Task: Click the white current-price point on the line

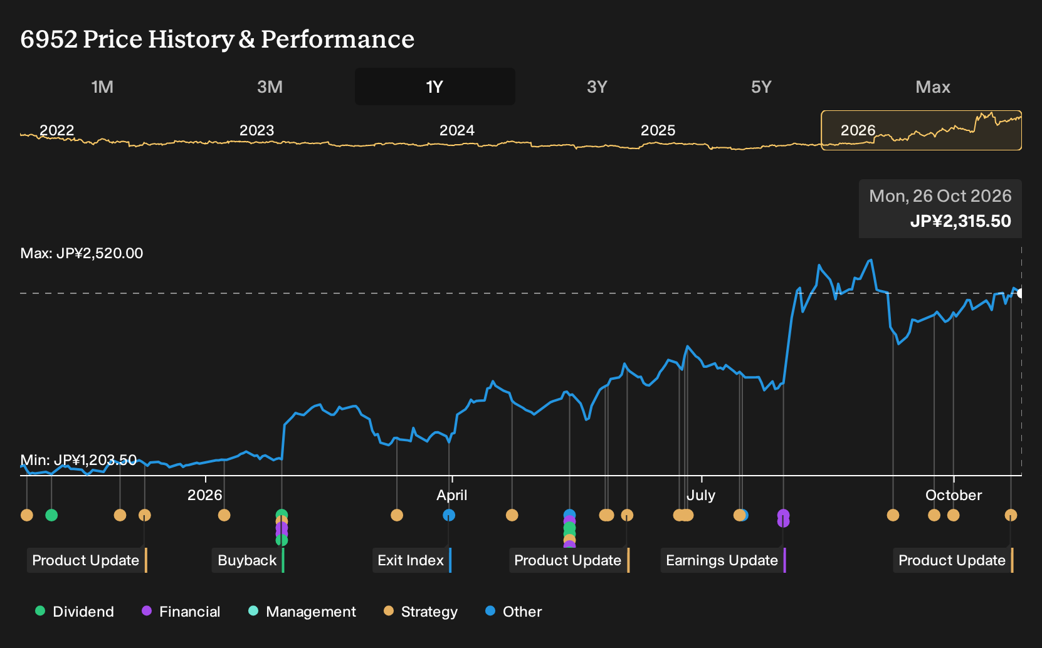Action: pos(1021,293)
